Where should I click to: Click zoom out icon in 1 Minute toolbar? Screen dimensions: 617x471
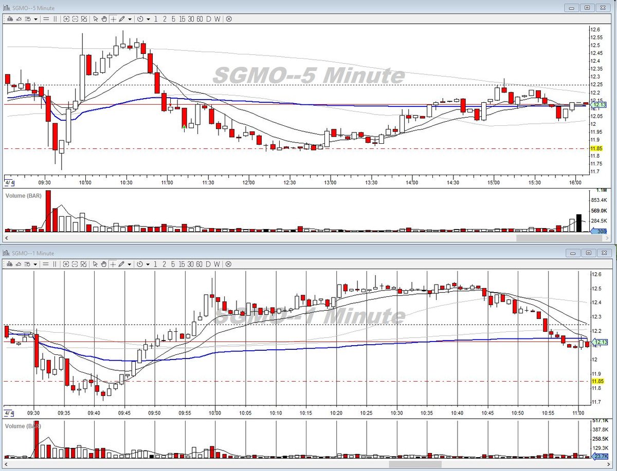click(75, 264)
